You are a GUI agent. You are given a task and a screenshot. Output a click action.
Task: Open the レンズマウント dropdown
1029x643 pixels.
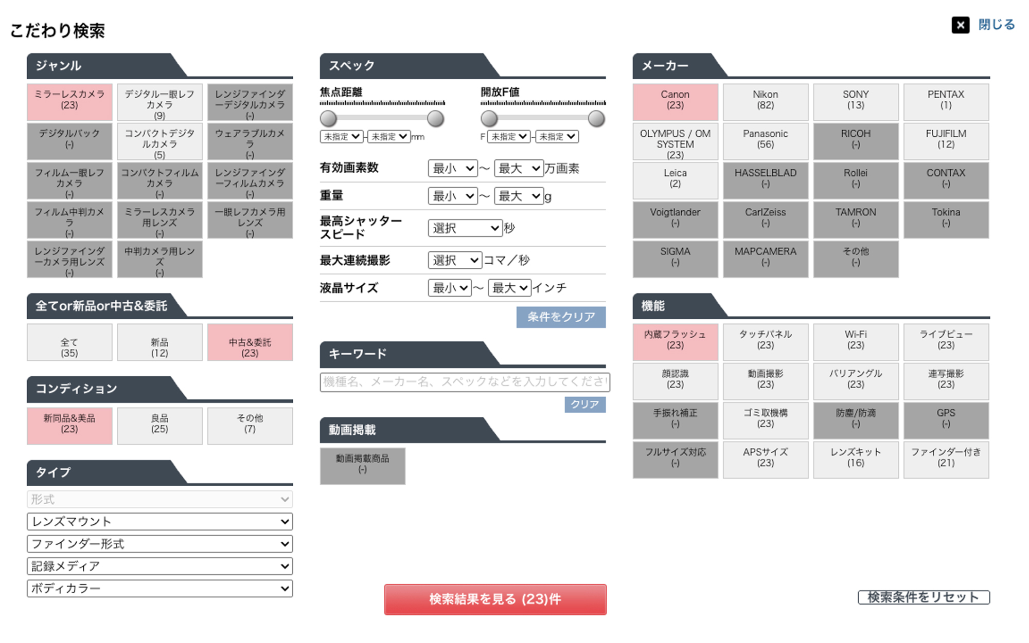159,521
